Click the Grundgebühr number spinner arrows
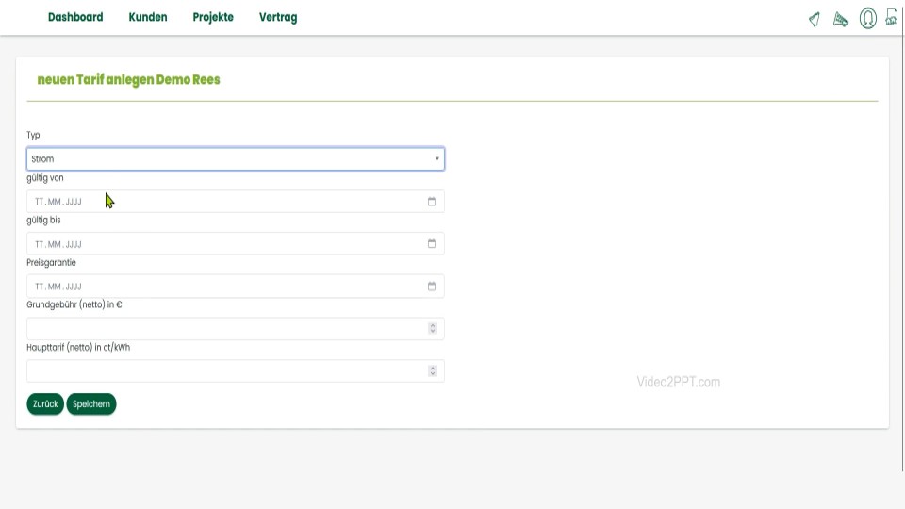This screenshot has width=905, height=509. pyautogui.click(x=433, y=329)
